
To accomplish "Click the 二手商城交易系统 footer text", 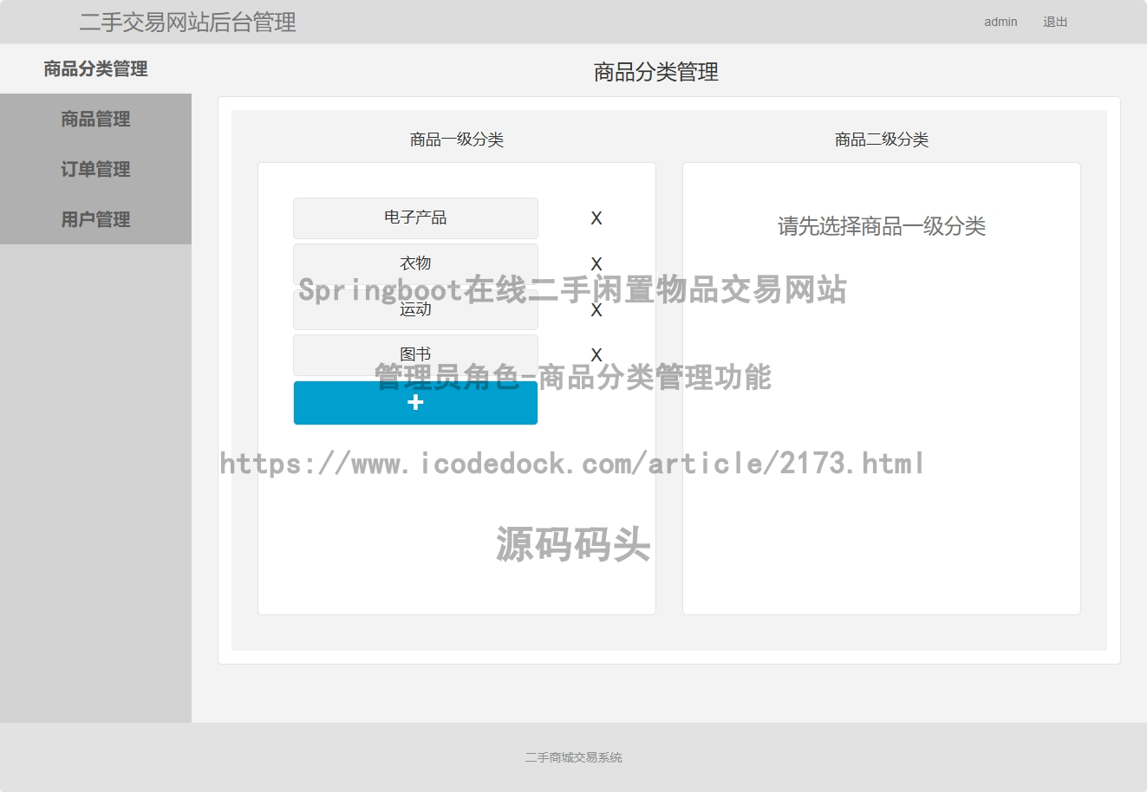I will (x=573, y=757).
